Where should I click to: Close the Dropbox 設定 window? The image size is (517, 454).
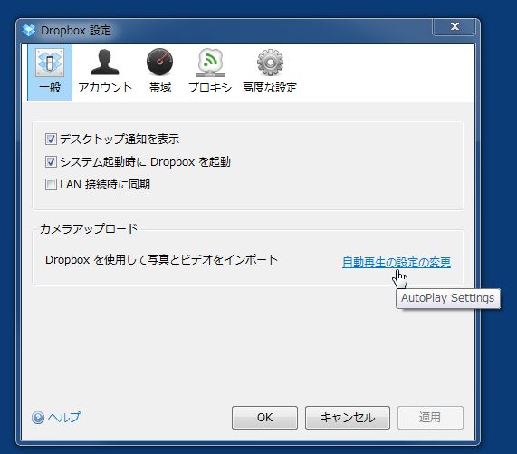pyautogui.click(x=454, y=26)
